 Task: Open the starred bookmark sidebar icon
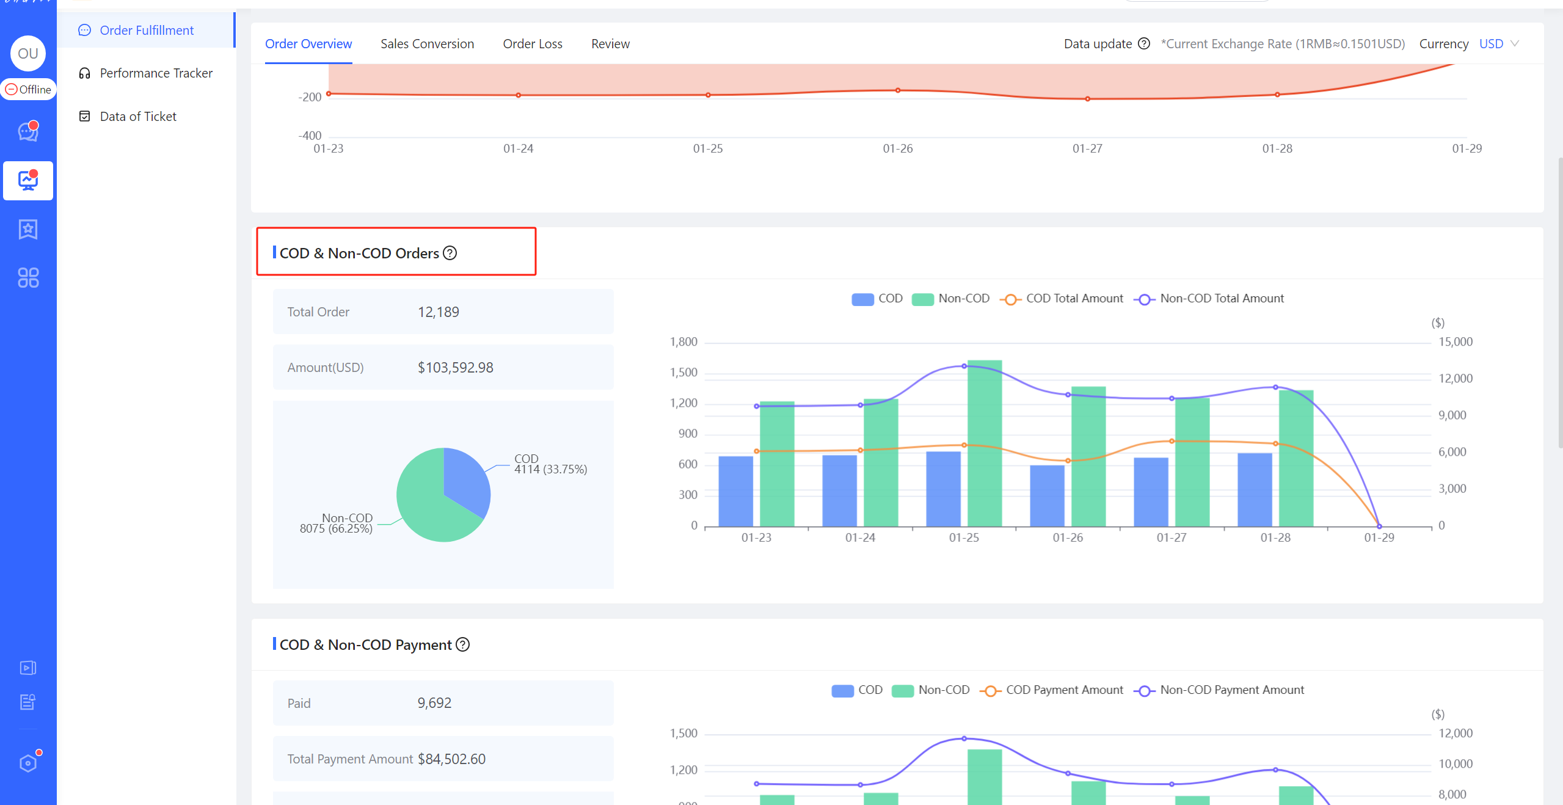point(28,229)
